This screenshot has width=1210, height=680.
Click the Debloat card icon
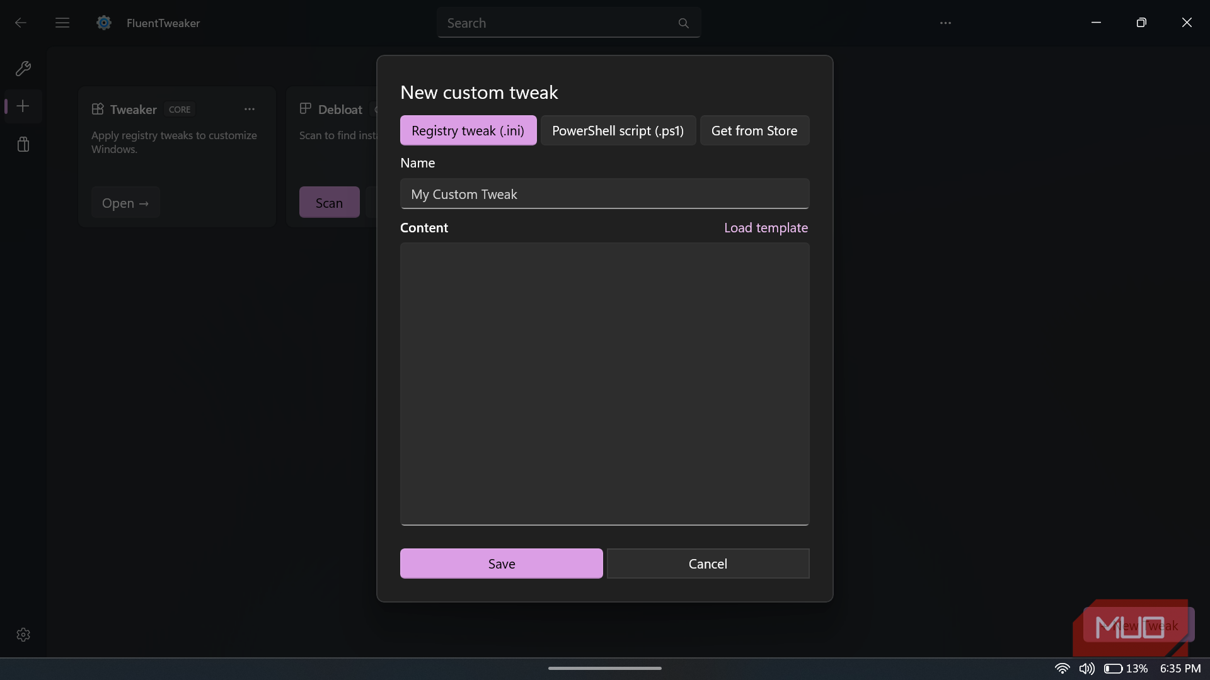click(306, 108)
